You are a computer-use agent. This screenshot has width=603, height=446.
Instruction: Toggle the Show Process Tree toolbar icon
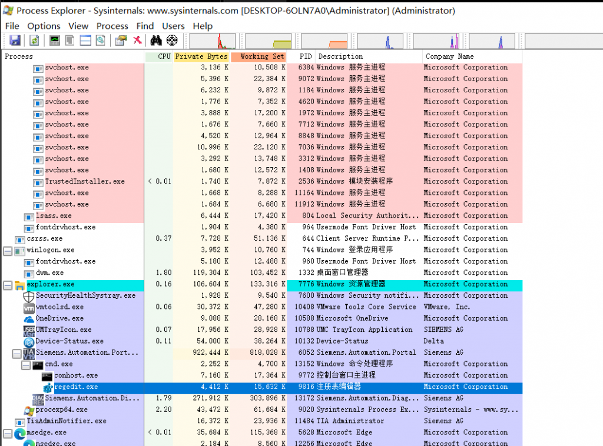coord(69,40)
